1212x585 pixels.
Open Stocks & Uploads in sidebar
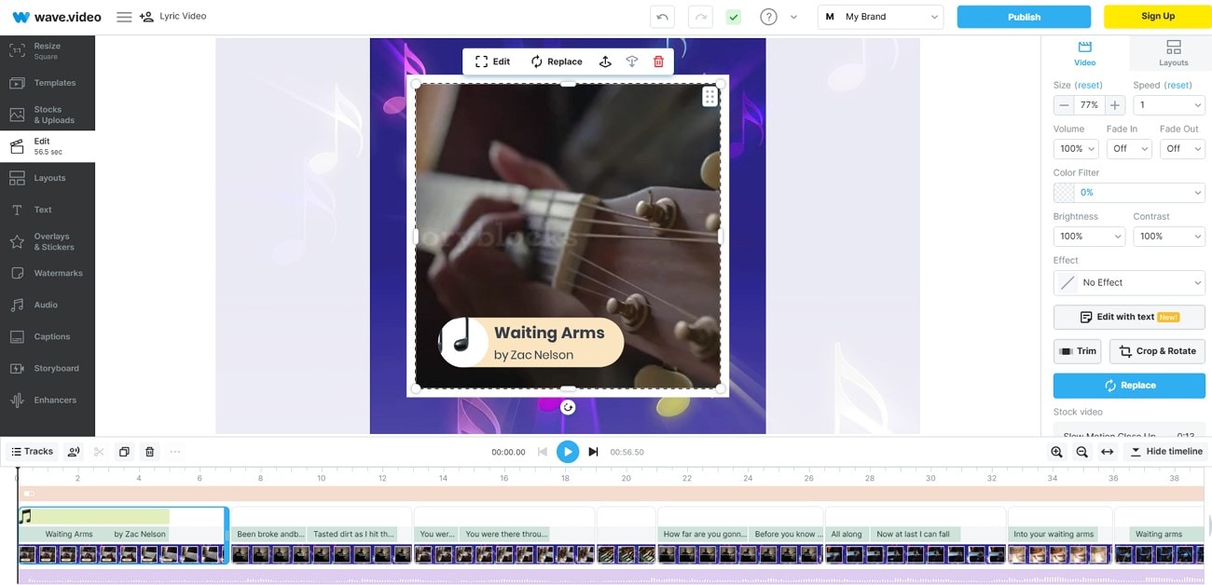(x=48, y=115)
